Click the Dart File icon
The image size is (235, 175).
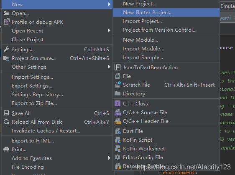pyautogui.click(x=118, y=131)
